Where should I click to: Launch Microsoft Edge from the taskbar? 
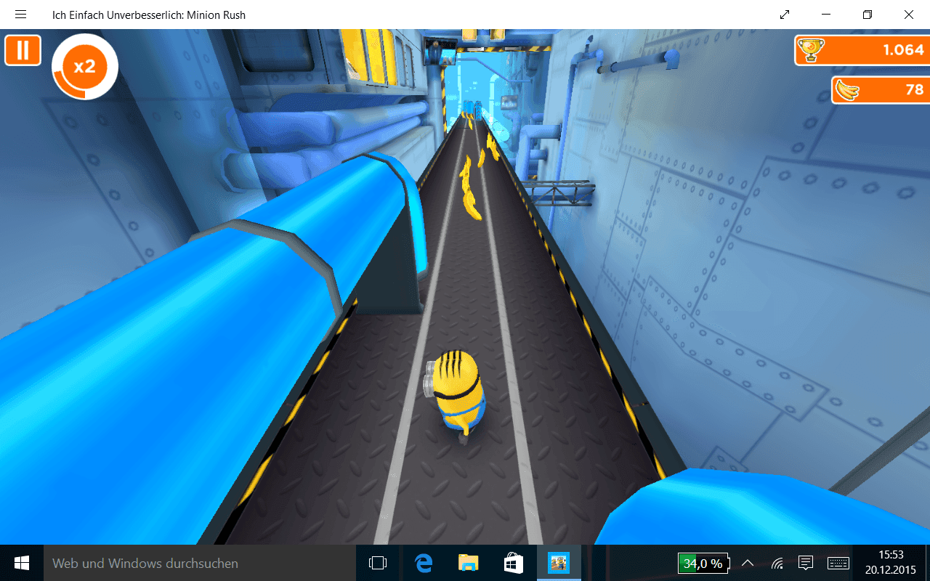423,563
